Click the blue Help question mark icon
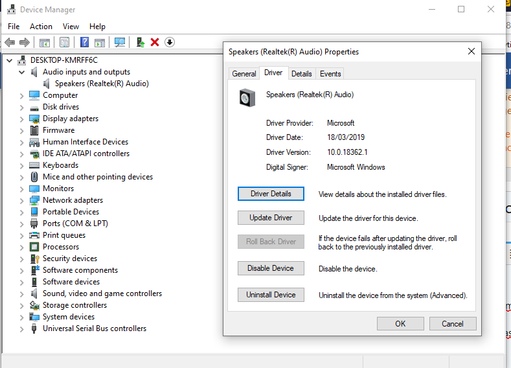Screen dimensions: 511x368 coord(84,42)
